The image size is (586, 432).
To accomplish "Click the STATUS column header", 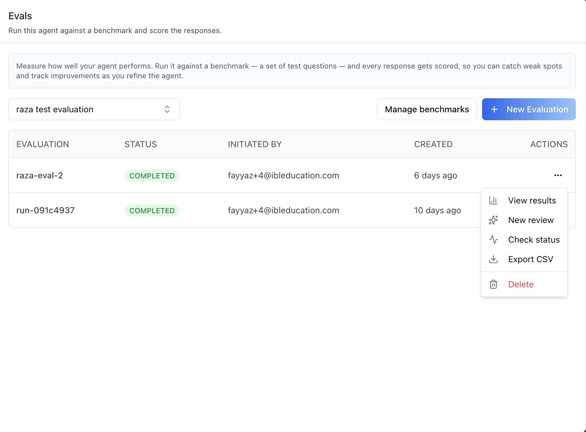I will click(x=141, y=144).
